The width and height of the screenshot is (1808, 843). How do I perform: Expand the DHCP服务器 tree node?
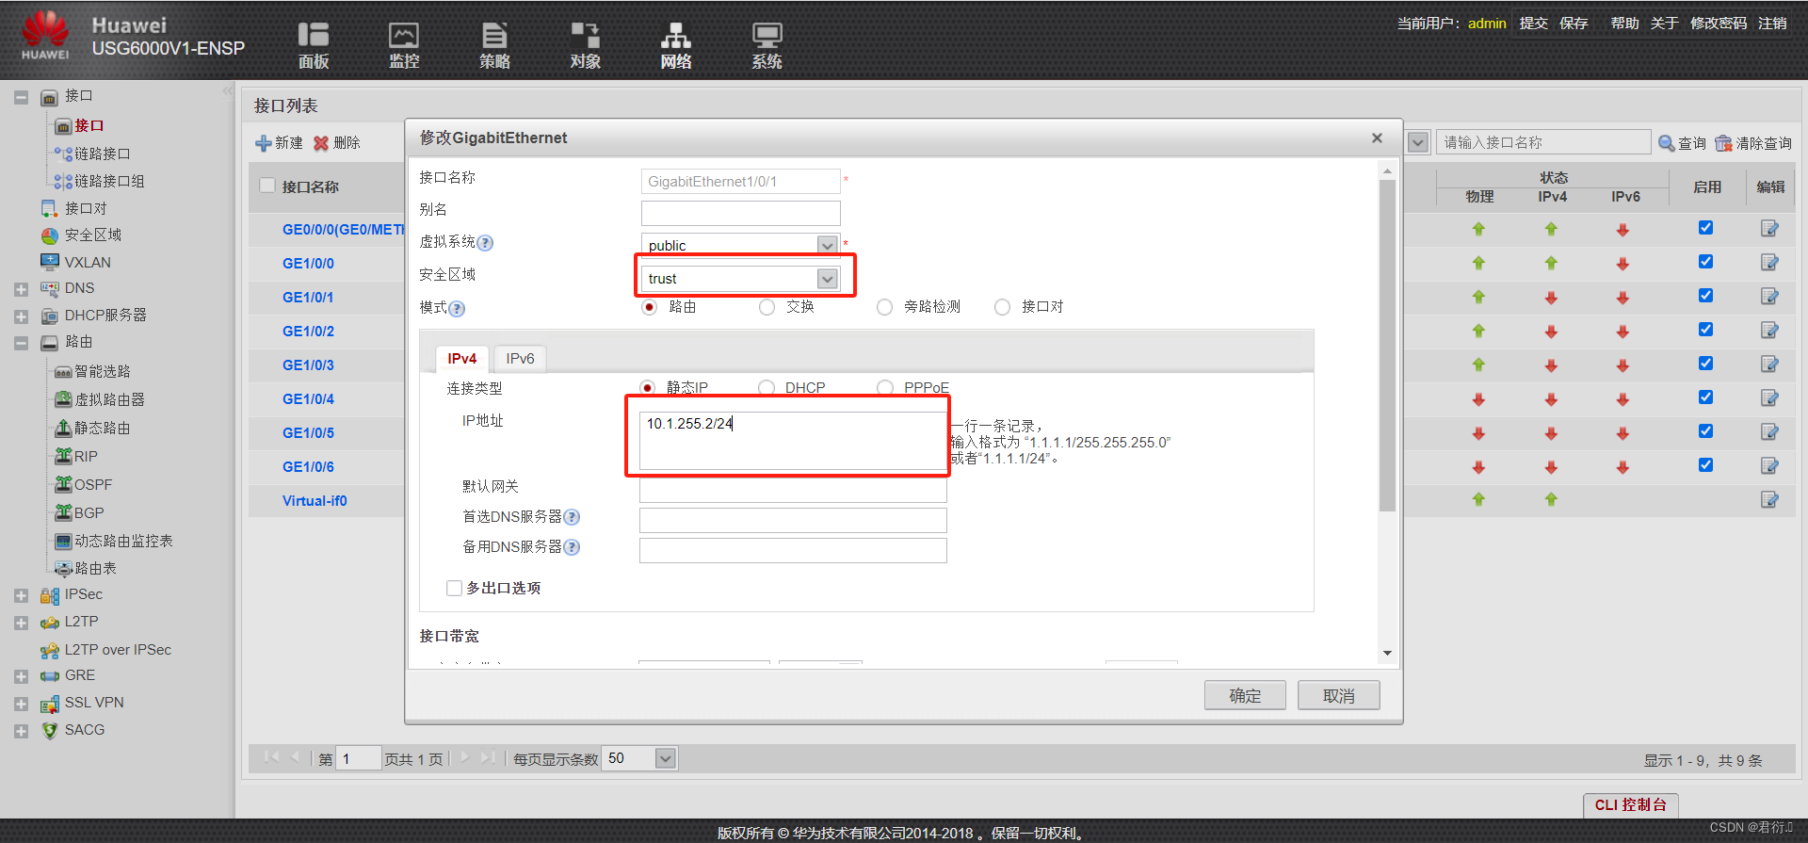coord(21,317)
